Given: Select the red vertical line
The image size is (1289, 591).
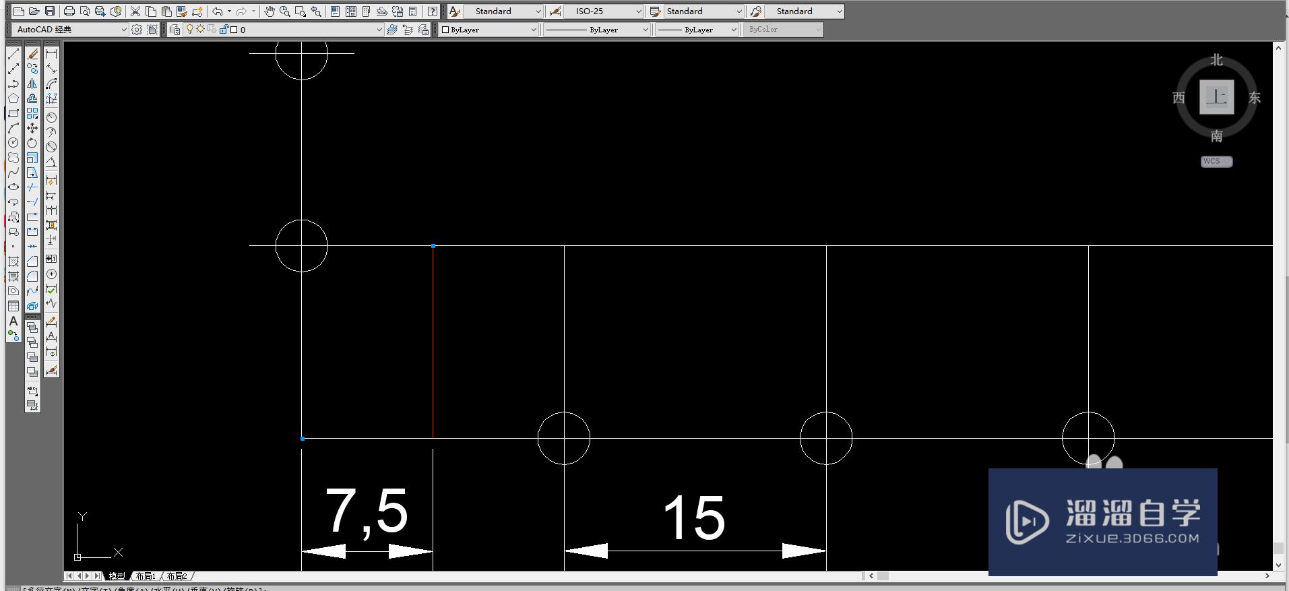Looking at the screenshot, I should [x=433, y=342].
